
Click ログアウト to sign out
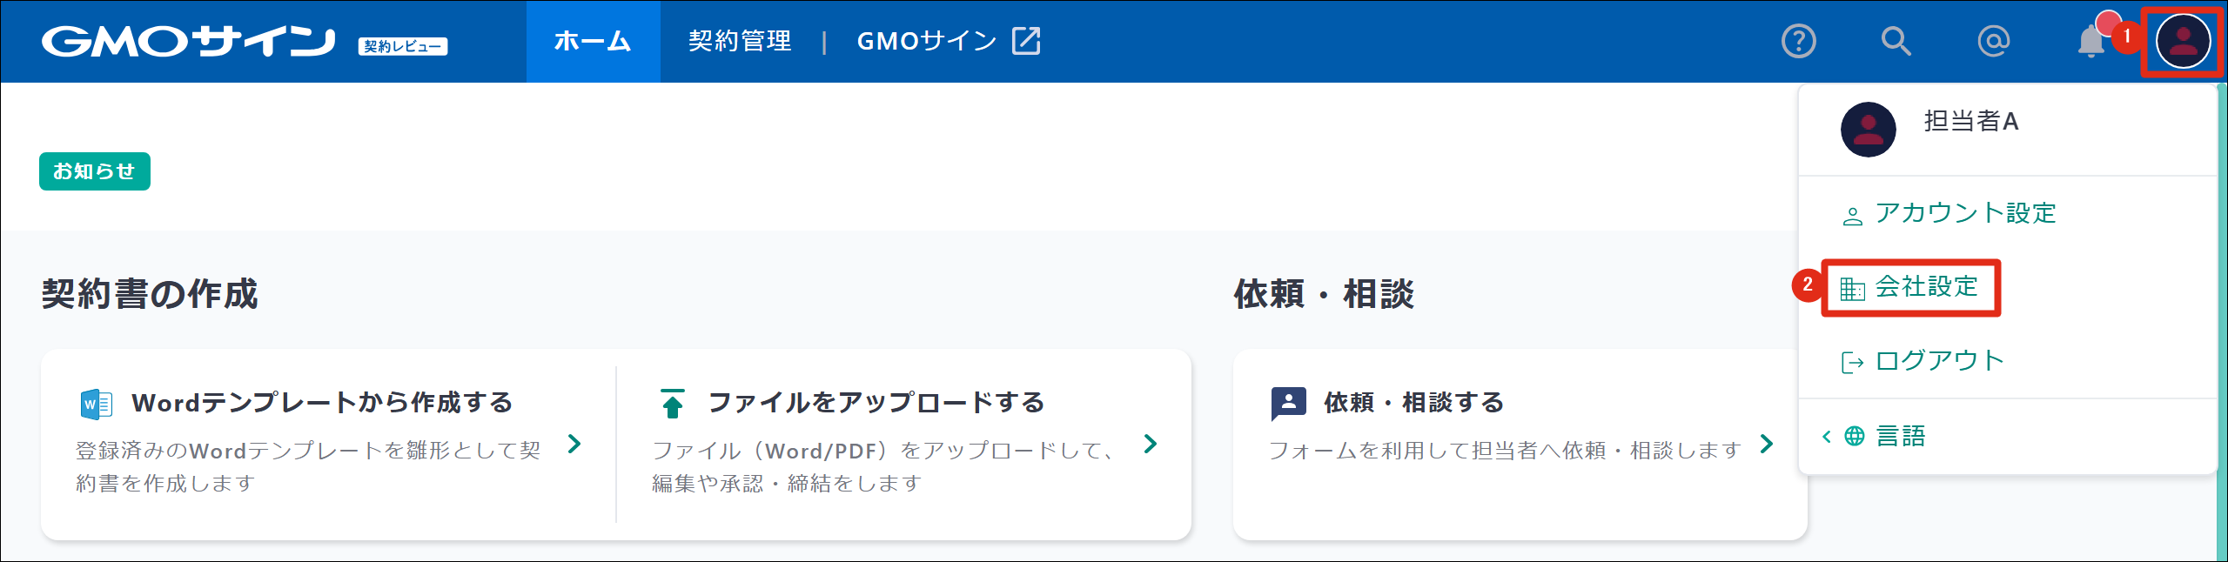point(1941,360)
